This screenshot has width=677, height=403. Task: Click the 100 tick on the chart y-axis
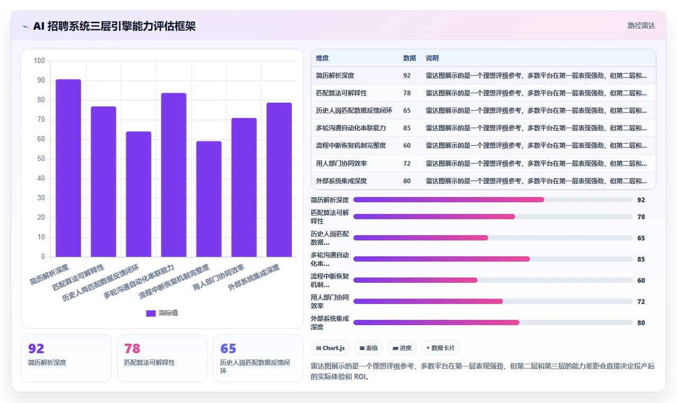[40, 61]
